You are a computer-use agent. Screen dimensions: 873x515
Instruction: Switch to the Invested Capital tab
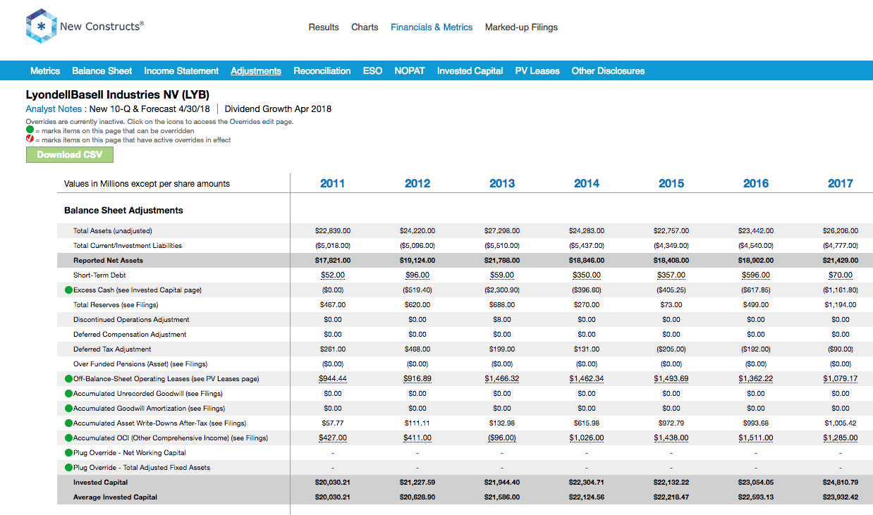click(470, 71)
